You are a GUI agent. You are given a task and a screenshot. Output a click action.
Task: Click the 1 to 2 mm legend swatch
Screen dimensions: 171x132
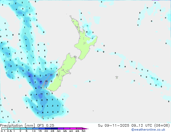coord(17,128)
